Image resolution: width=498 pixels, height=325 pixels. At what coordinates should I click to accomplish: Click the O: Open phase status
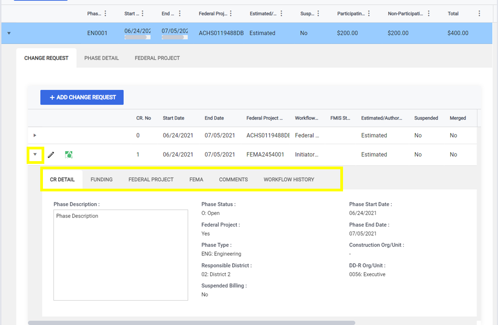[x=210, y=213]
